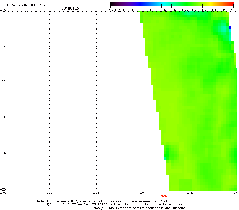Click the cyan pixel near latitude -18
Viewport: 239px width, 210px height.
165,159
